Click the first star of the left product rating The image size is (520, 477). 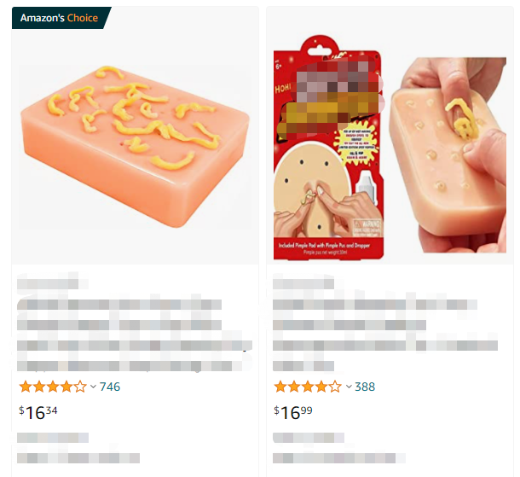point(26,387)
